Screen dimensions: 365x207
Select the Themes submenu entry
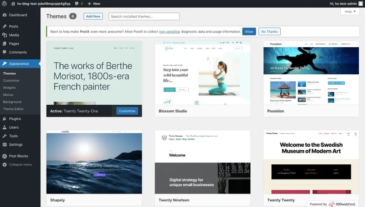point(10,74)
